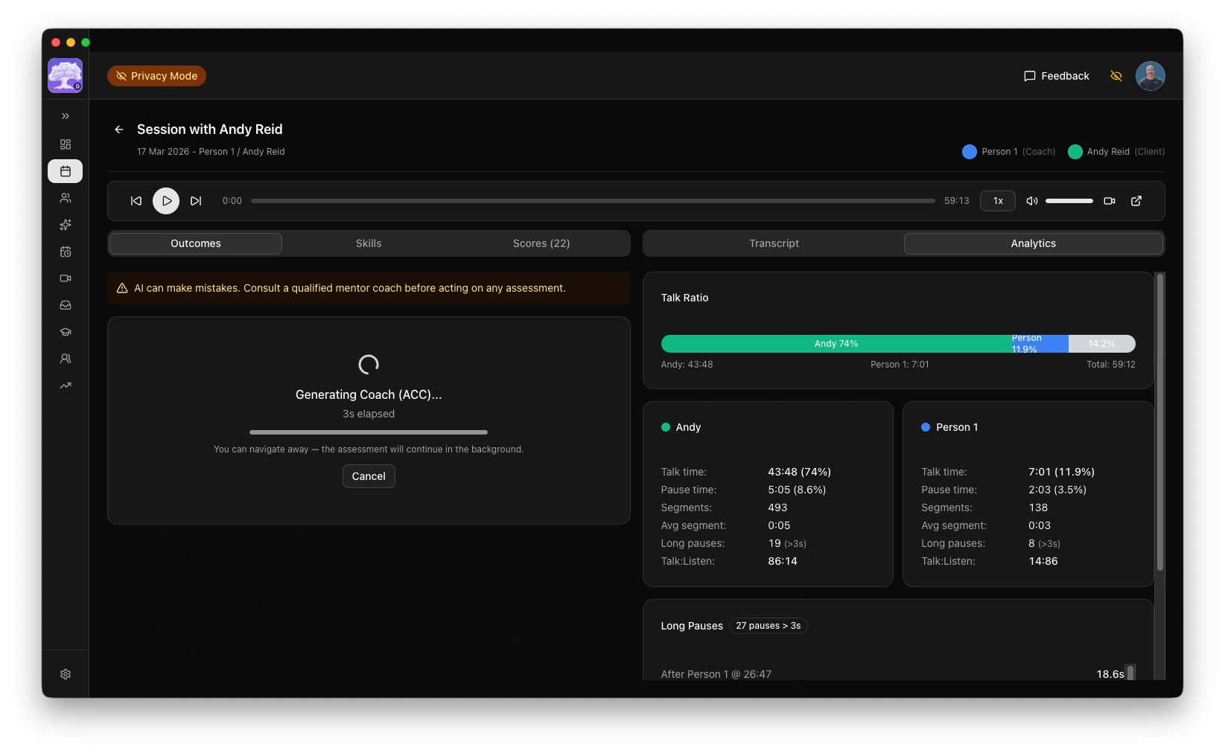Open the calendar sessions sidebar icon
The image size is (1225, 753).
66,171
